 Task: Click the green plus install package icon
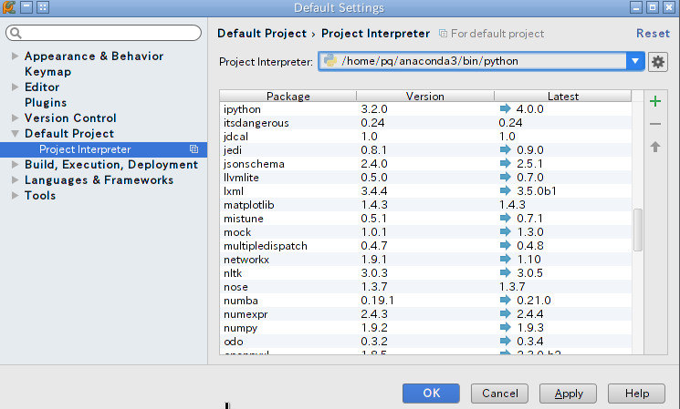click(x=655, y=101)
